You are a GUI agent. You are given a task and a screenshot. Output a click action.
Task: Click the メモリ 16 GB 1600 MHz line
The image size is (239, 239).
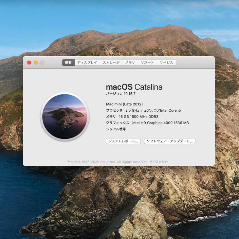tap(132, 117)
